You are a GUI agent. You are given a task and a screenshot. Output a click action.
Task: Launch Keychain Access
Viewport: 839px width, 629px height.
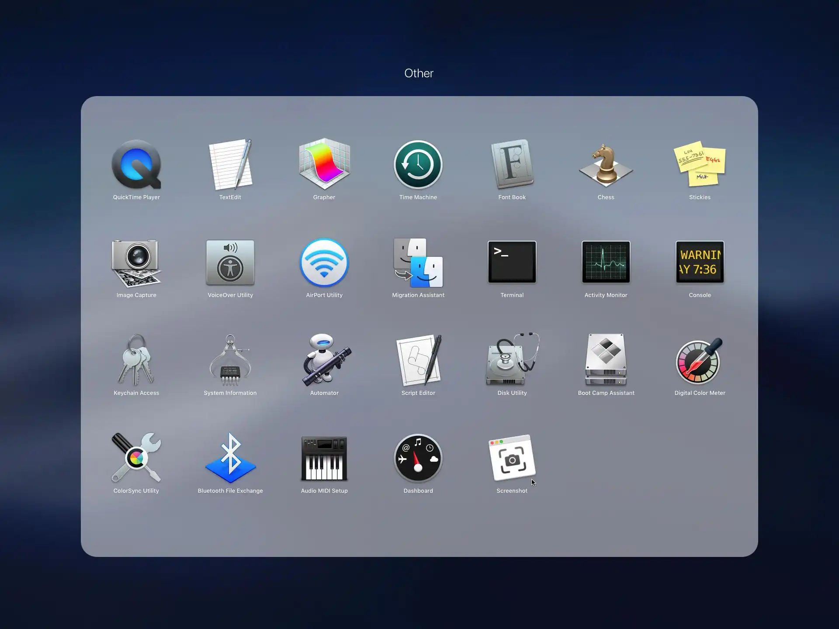(136, 360)
